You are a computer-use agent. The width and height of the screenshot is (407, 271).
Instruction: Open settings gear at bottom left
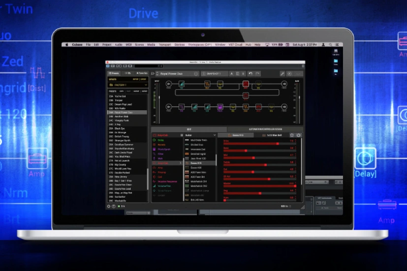109,206
